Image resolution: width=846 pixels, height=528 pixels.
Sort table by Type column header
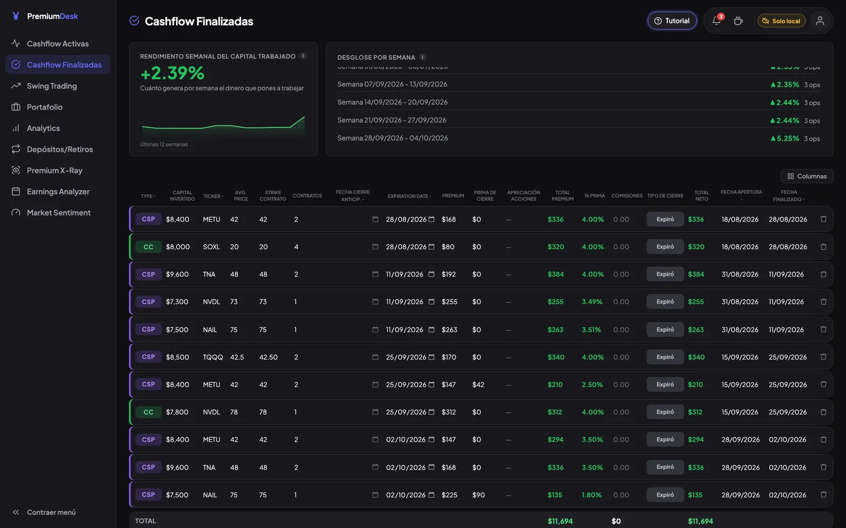[148, 196]
